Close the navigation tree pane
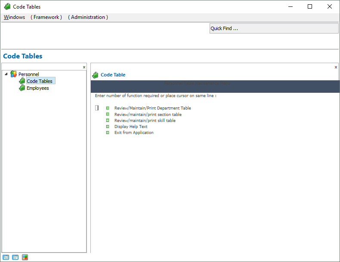Screen dimensions: 340x262 (84, 67)
